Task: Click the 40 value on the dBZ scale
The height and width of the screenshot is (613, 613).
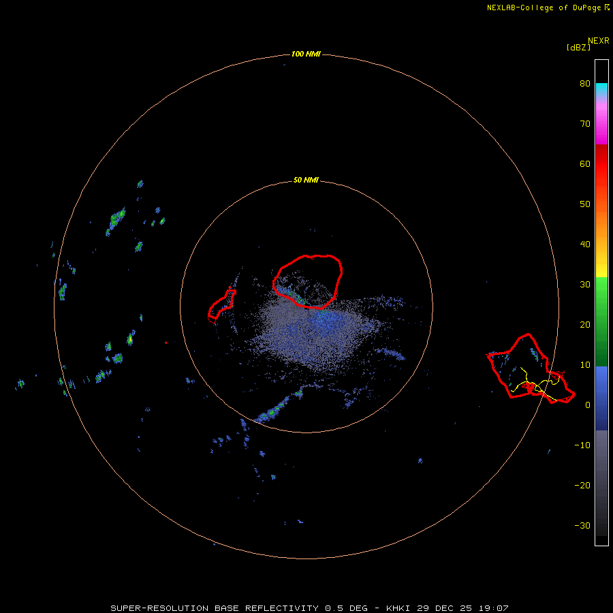Action: (585, 245)
